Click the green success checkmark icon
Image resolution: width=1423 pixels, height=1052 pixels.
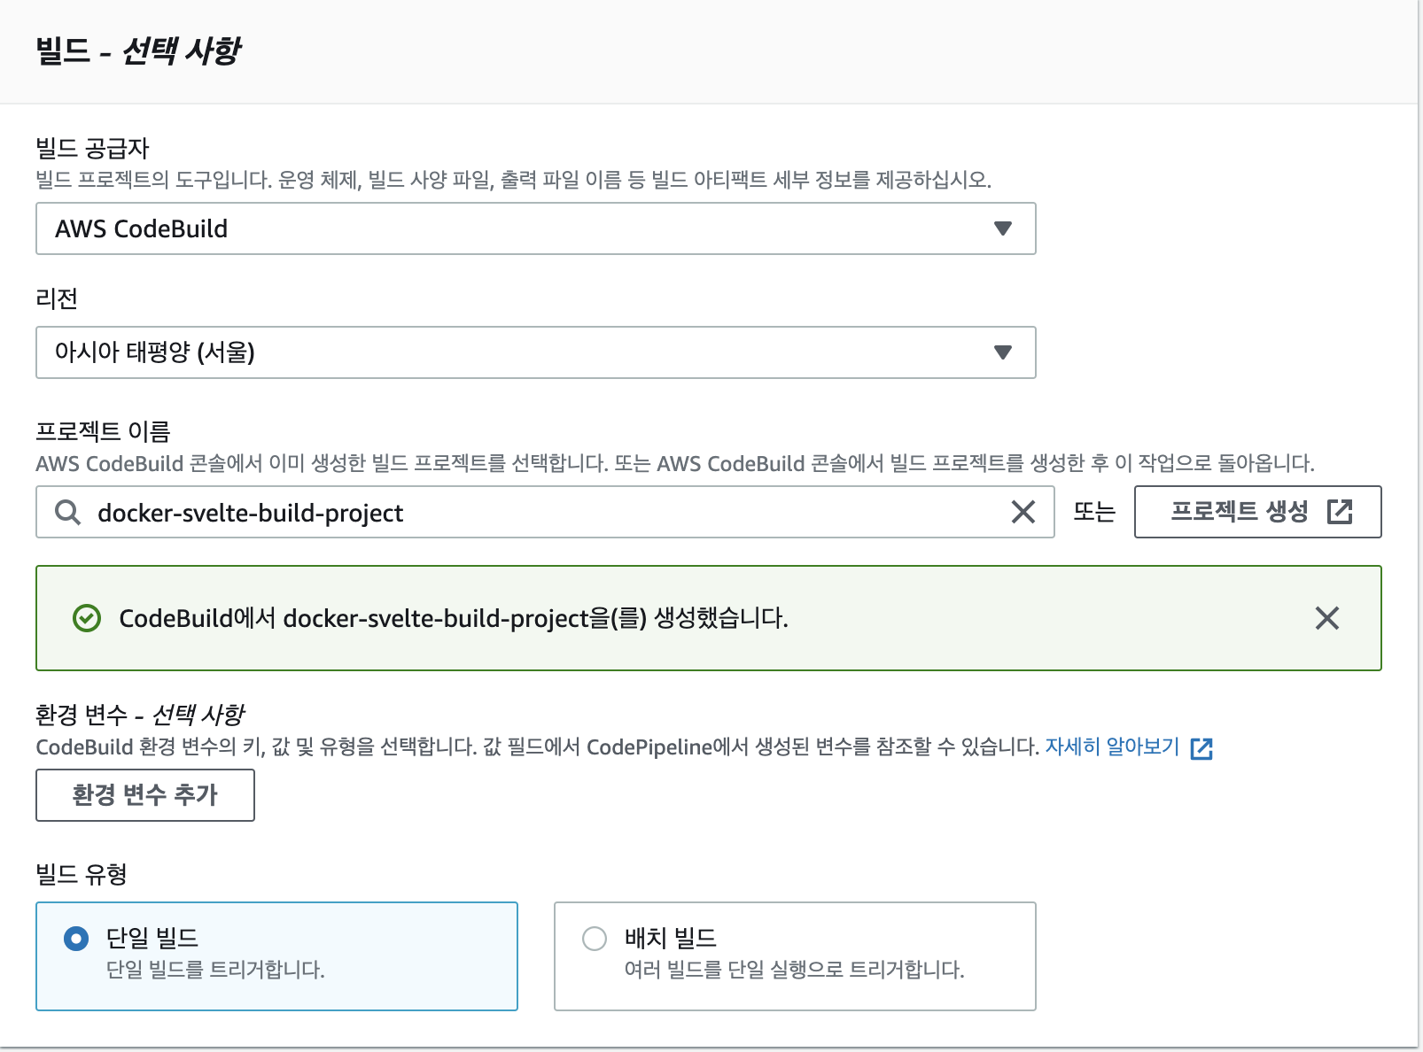(x=87, y=618)
